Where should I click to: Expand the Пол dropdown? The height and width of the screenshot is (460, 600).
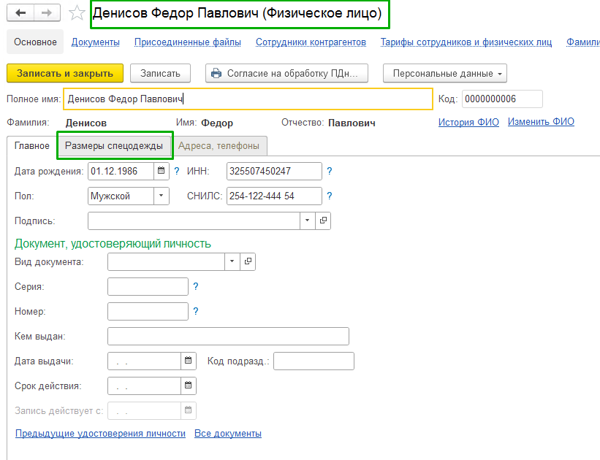tap(161, 196)
